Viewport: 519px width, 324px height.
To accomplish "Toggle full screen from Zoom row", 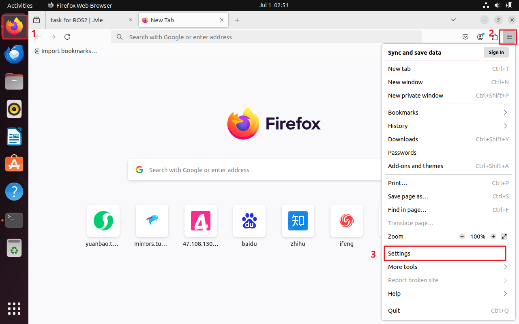I will 504,237.
